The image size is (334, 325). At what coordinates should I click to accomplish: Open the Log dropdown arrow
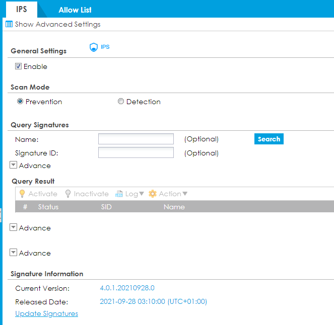pos(142,194)
